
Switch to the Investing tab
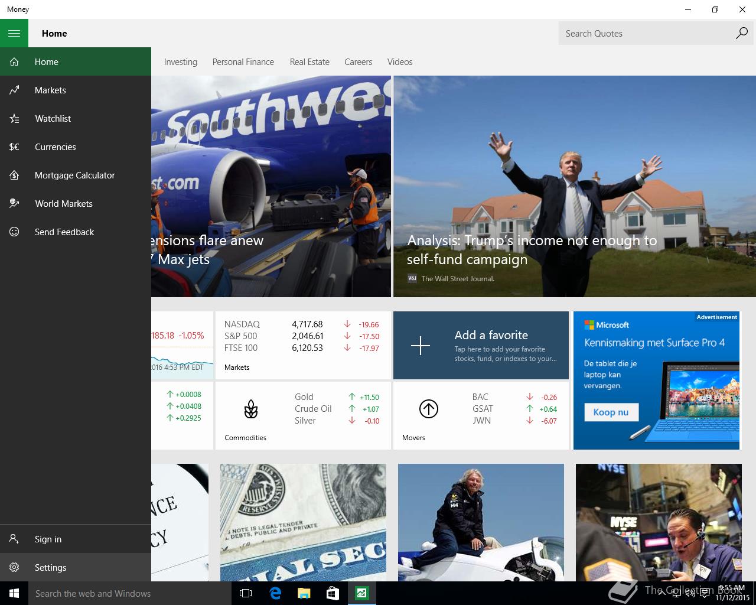[x=181, y=61]
